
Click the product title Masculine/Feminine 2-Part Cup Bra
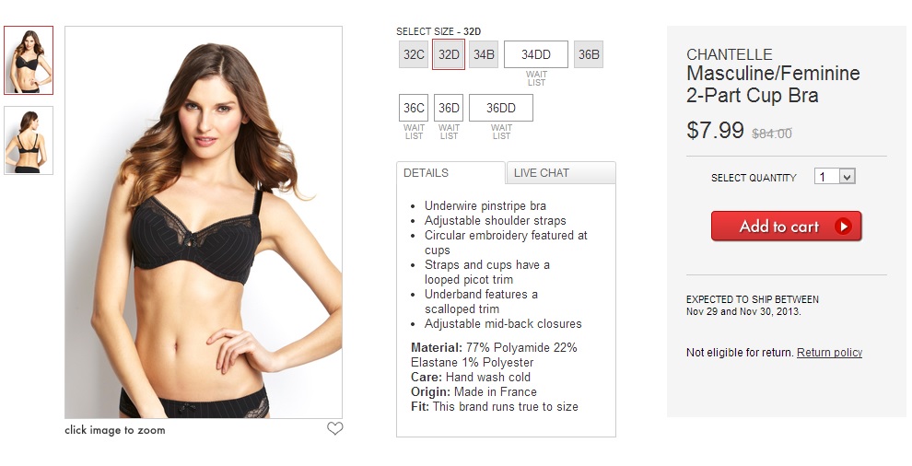[773, 84]
